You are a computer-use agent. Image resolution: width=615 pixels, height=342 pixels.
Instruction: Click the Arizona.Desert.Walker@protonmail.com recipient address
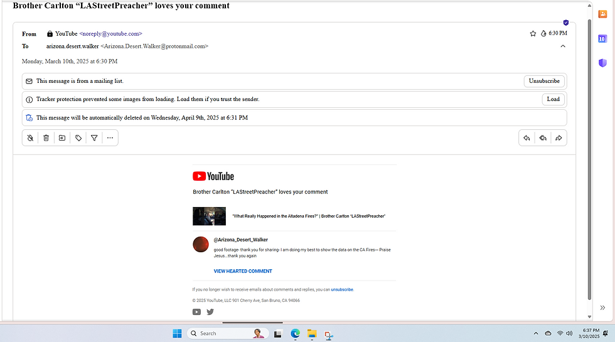pos(154,46)
